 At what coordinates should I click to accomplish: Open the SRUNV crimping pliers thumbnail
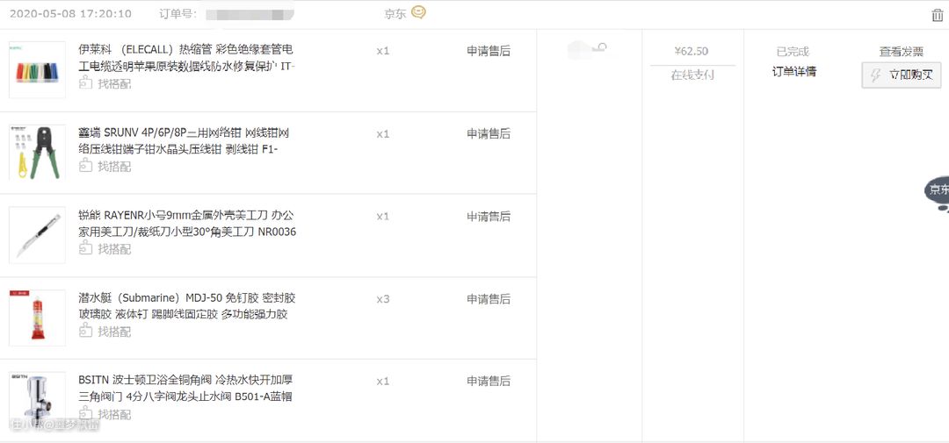coord(37,152)
